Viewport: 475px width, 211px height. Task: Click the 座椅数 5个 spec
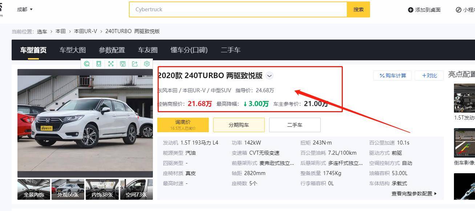click(x=244, y=183)
